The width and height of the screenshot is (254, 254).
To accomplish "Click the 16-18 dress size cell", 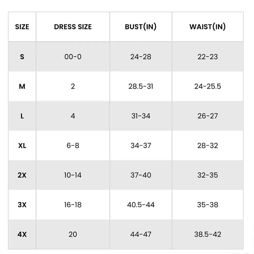I will coord(73,205).
